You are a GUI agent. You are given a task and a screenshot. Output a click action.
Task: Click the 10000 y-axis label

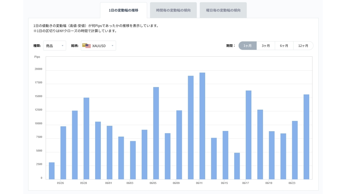[x=38, y=124]
